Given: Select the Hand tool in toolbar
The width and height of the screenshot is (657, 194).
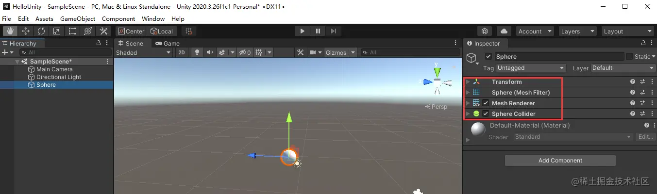Looking at the screenshot, I should (10, 31).
